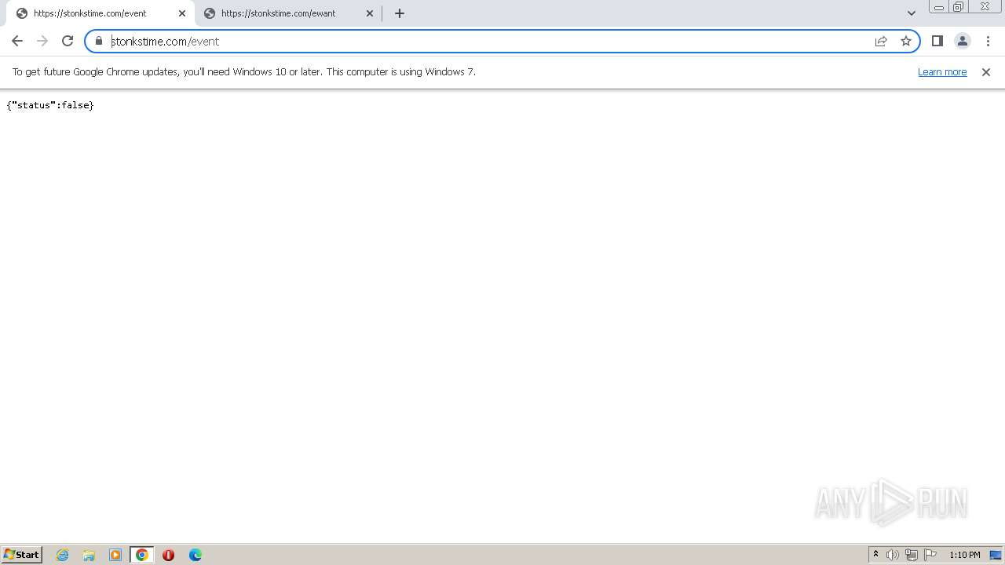Show hidden system tray icons
The height and width of the screenshot is (565, 1005).
pyautogui.click(x=875, y=555)
